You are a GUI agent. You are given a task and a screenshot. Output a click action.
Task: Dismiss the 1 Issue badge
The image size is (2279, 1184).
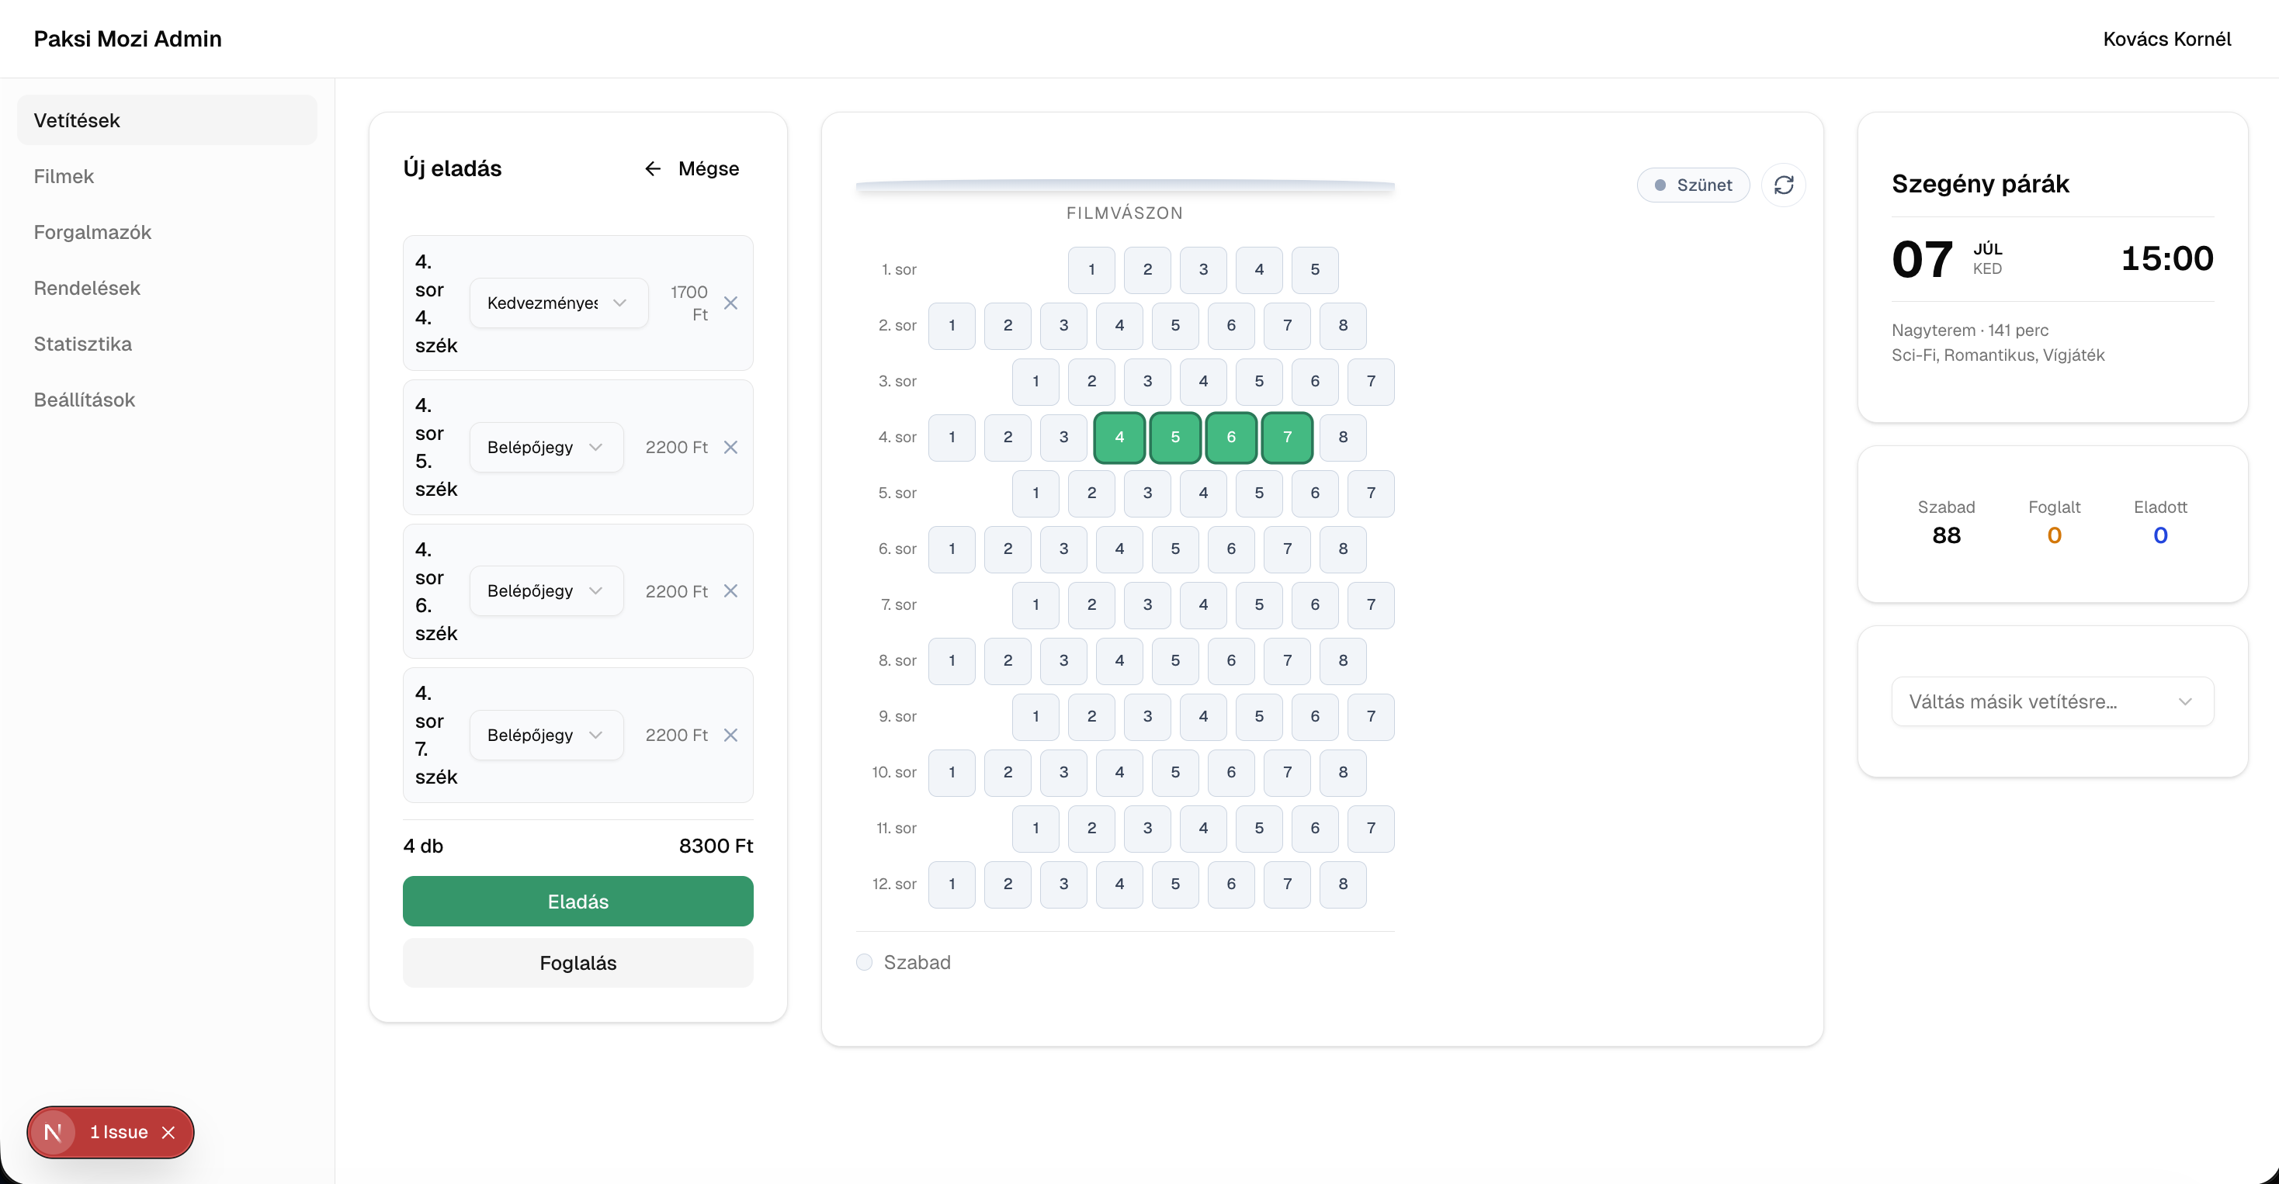(x=168, y=1132)
